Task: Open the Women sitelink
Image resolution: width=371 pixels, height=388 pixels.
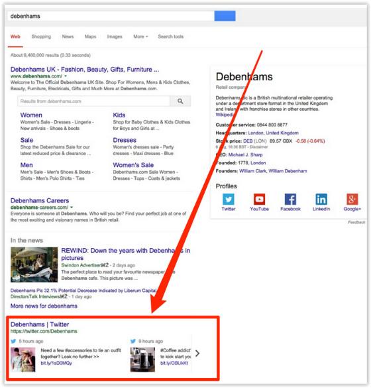Action: pos(31,115)
